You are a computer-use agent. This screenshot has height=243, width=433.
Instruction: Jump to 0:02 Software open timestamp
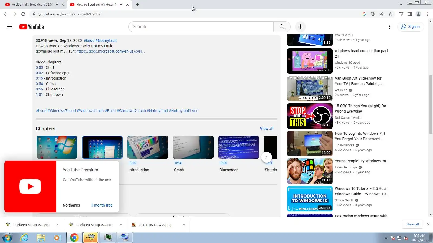click(39, 73)
